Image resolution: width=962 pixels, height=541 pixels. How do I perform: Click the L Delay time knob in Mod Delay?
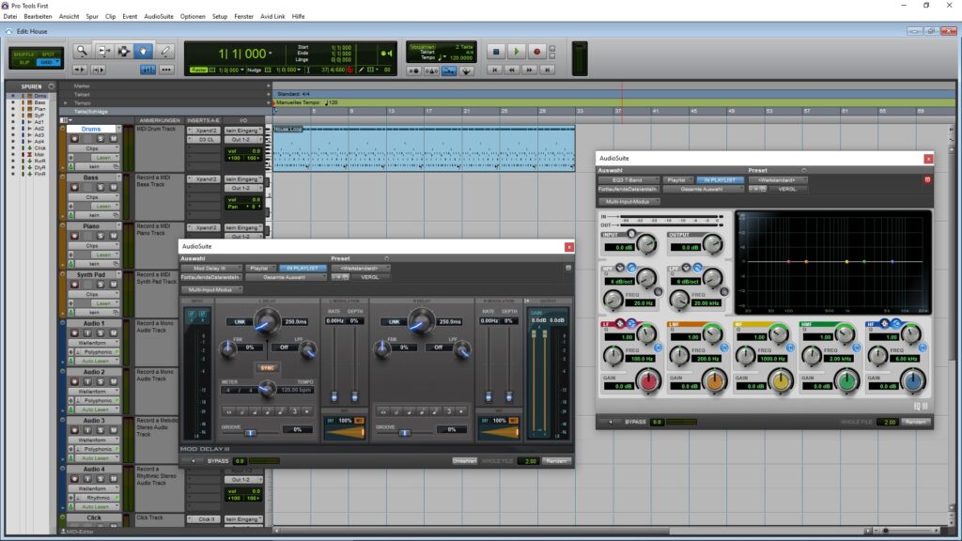click(266, 321)
